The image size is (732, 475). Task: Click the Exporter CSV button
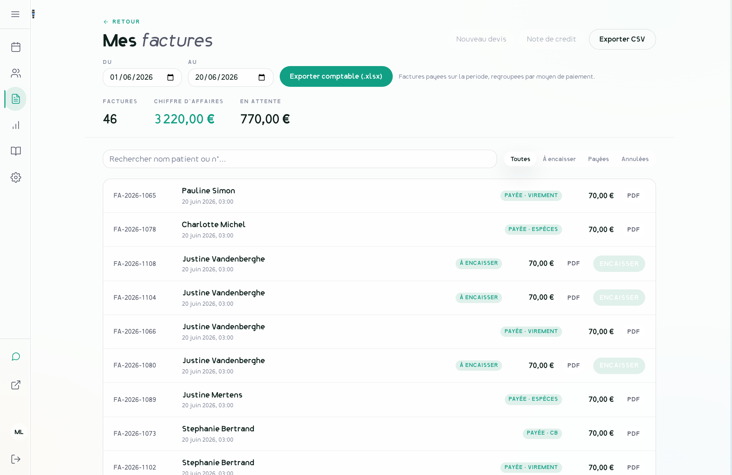(x=622, y=39)
